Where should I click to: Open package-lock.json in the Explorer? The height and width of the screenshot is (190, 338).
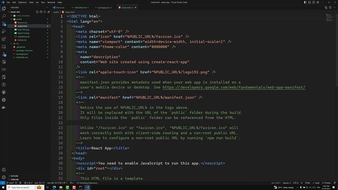(x=29, y=51)
